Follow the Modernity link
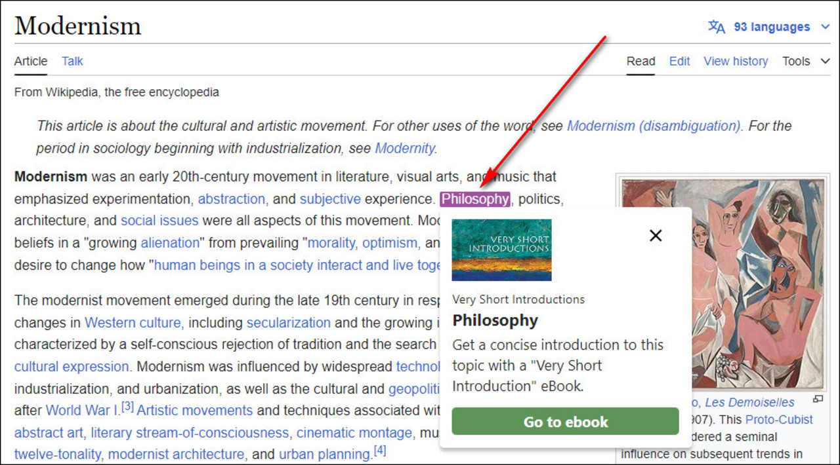 pos(404,149)
